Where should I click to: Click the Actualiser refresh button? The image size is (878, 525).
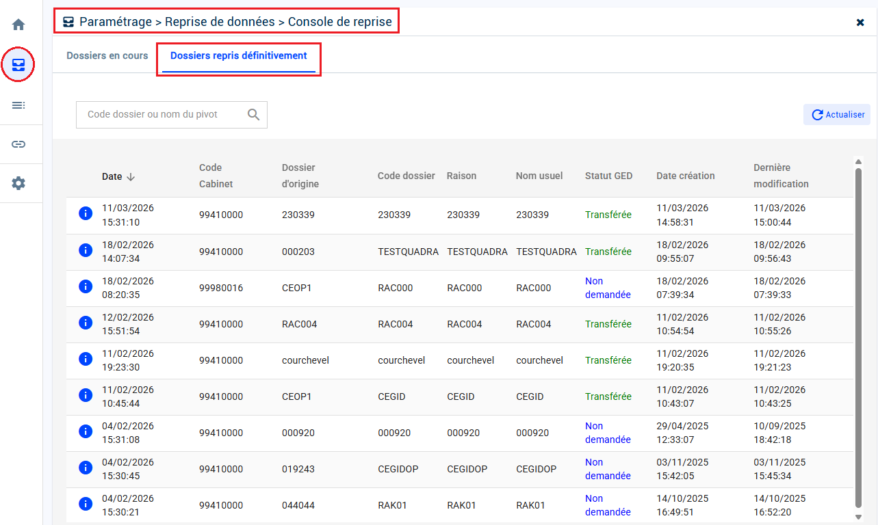tap(838, 115)
